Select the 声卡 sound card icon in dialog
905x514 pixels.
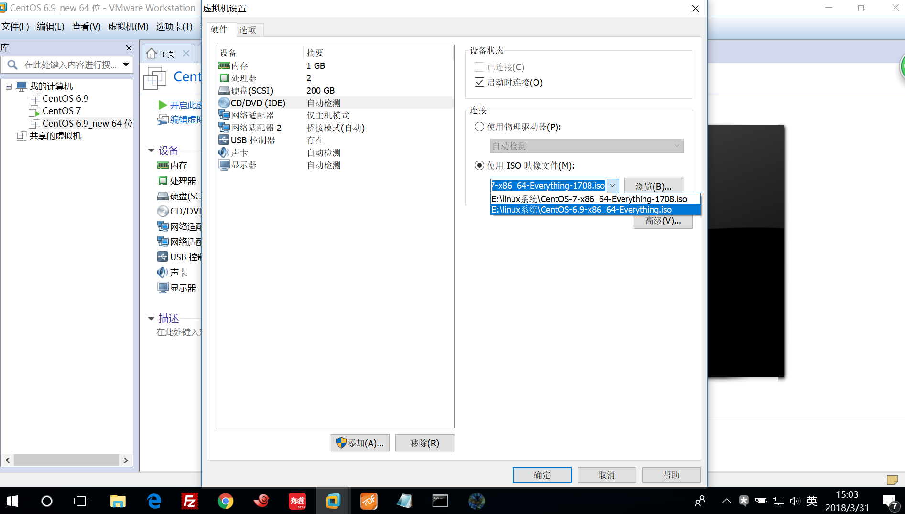[x=224, y=152]
